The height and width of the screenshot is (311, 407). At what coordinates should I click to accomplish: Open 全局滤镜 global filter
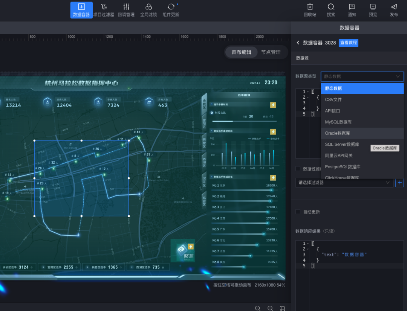point(148,10)
